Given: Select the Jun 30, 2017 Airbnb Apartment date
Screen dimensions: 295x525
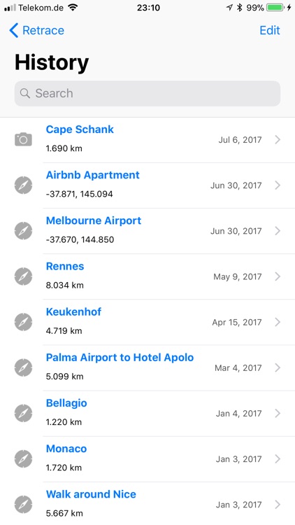Looking at the screenshot, I should tap(236, 185).
